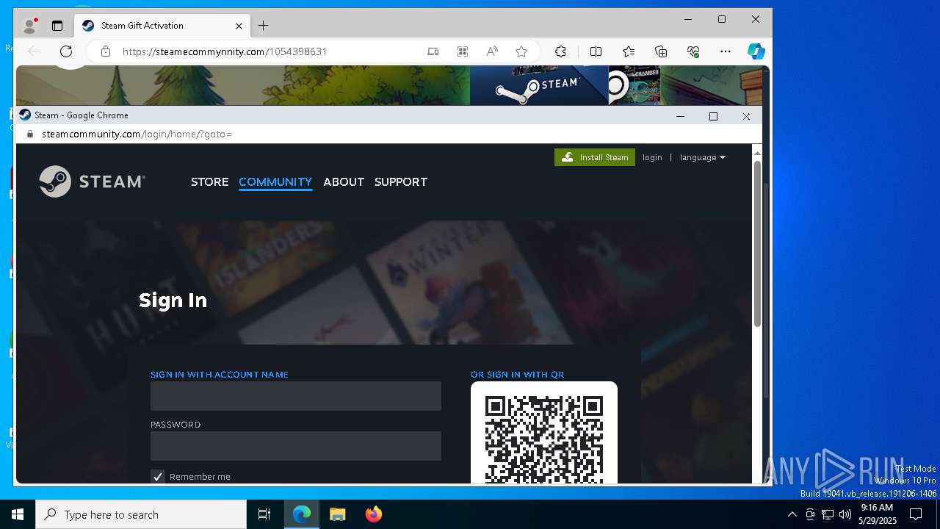This screenshot has height=529, width=940.
Task: Add page to favorites star icon
Action: 521,51
